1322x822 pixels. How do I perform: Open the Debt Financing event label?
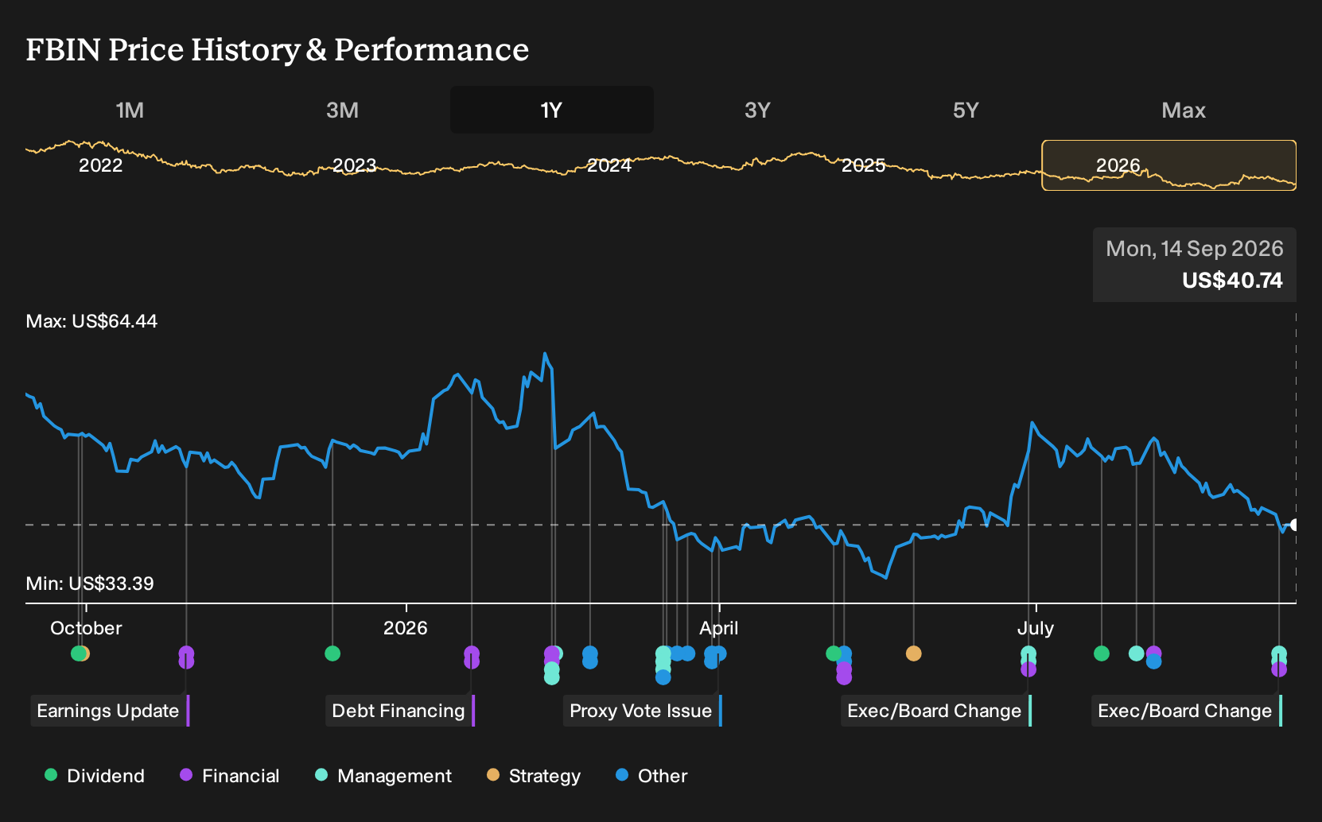[x=400, y=711]
